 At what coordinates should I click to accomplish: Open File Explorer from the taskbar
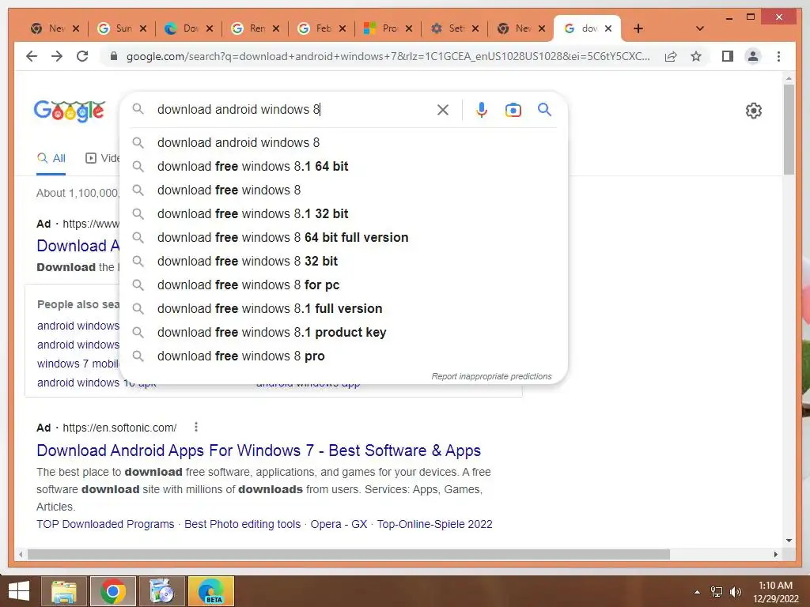point(63,591)
